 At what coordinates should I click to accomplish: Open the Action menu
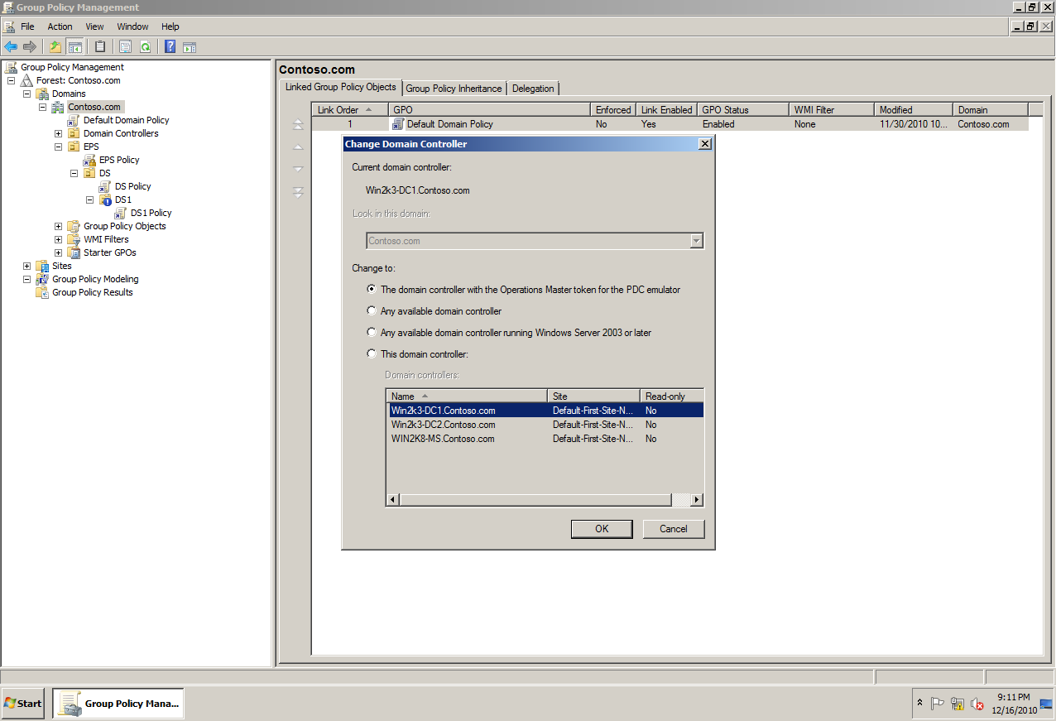point(60,26)
